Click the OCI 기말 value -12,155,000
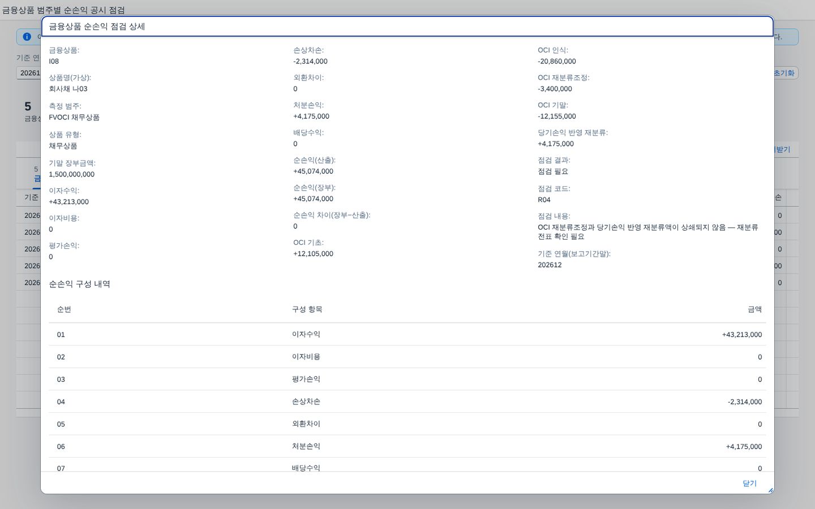Viewport: 815px width, 509px height. (x=557, y=117)
